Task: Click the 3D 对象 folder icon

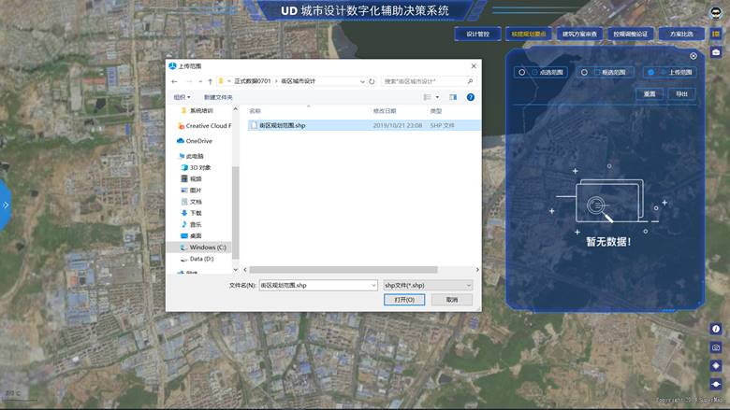Action: (184, 167)
